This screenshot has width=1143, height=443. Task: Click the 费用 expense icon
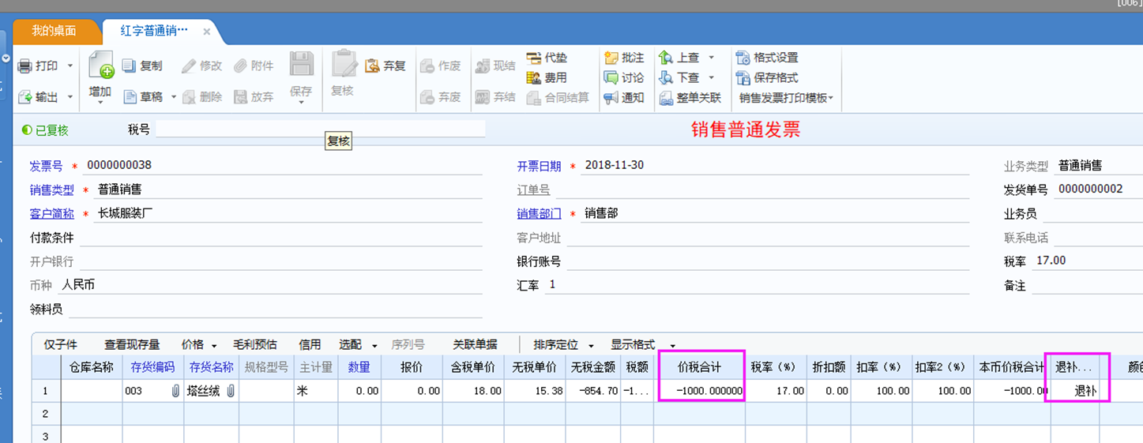coord(534,77)
